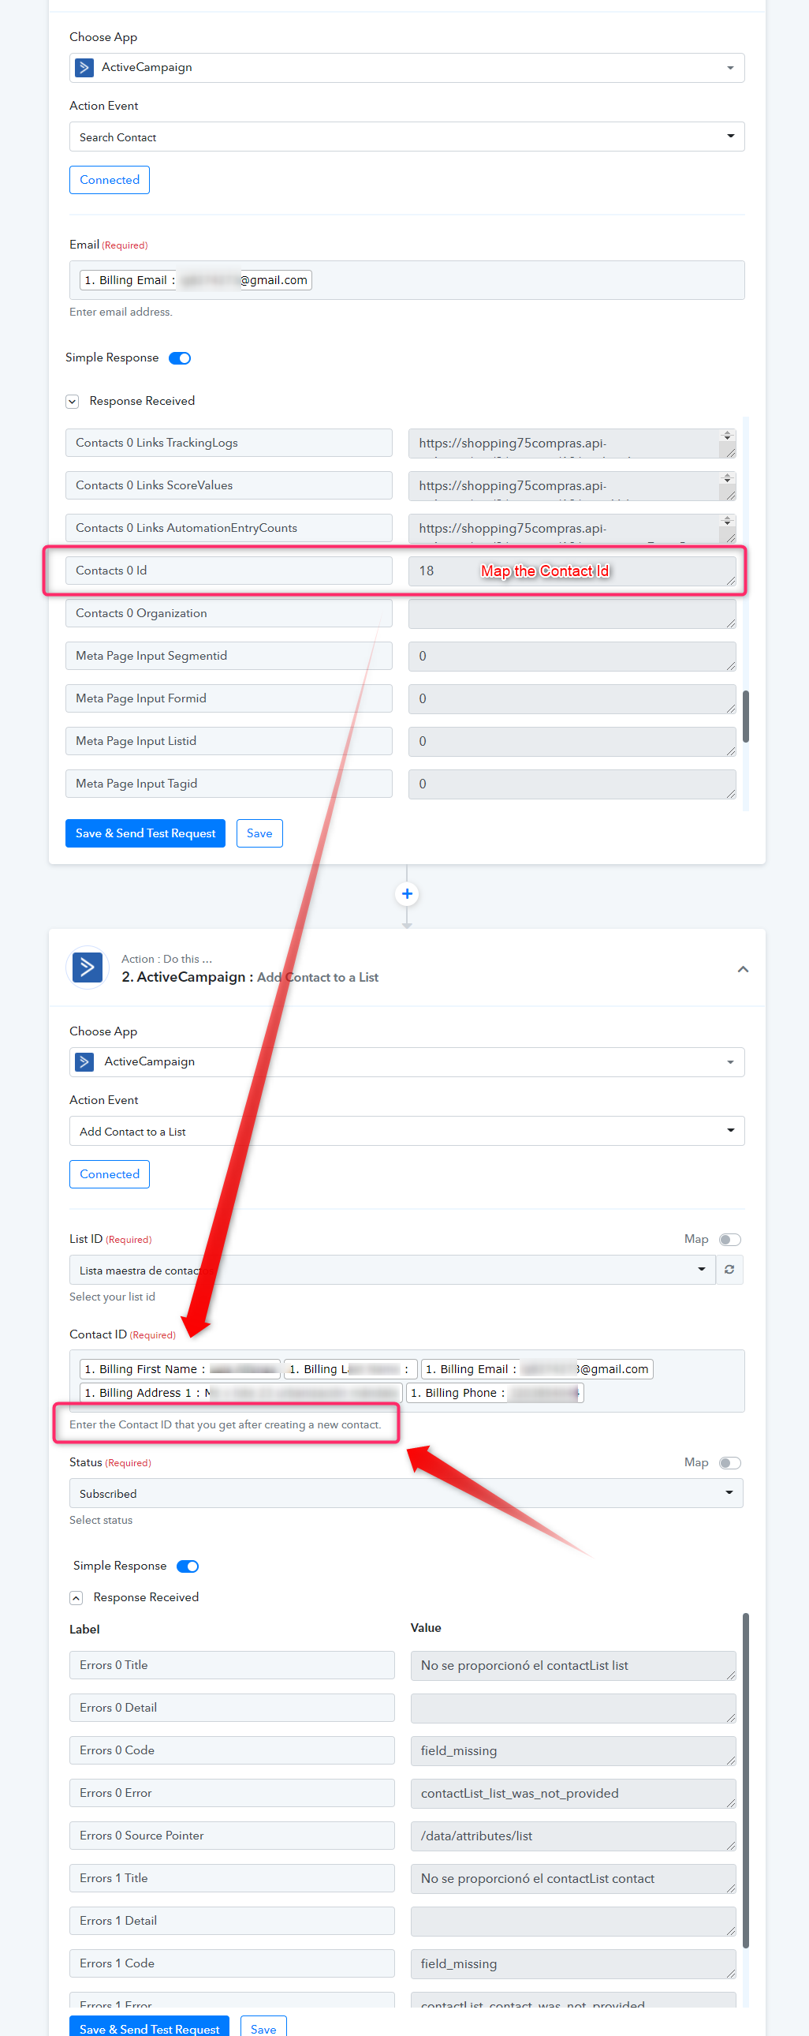Click Errors 0 Detail label field

(233, 1707)
